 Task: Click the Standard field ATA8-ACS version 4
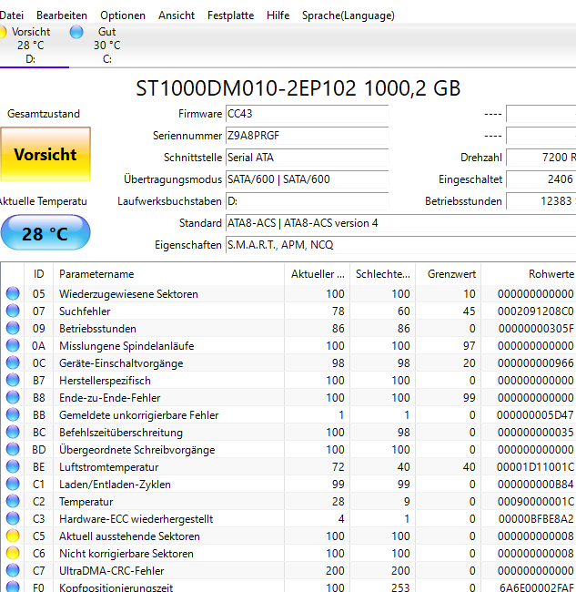(400, 223)
